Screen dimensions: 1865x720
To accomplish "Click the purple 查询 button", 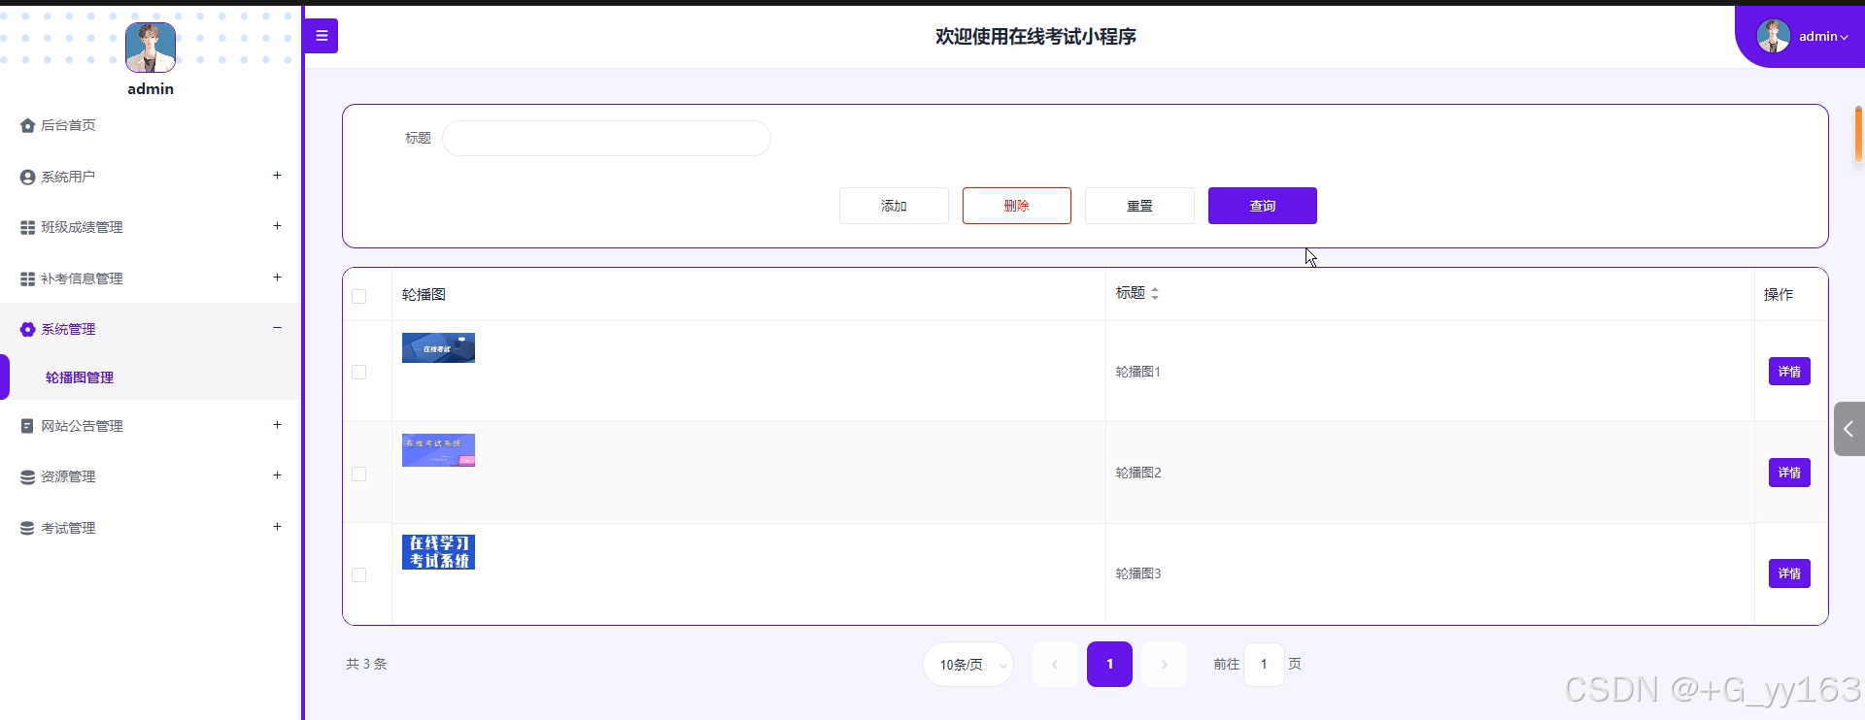I will (x=1263, y=206).
